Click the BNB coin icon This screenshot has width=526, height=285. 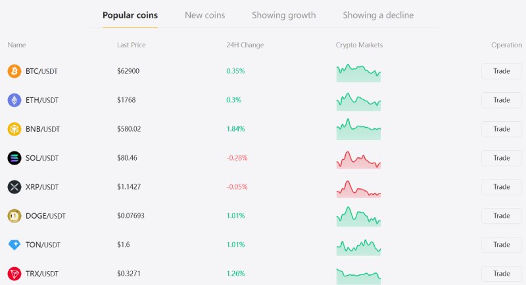[x=14, y=129]
